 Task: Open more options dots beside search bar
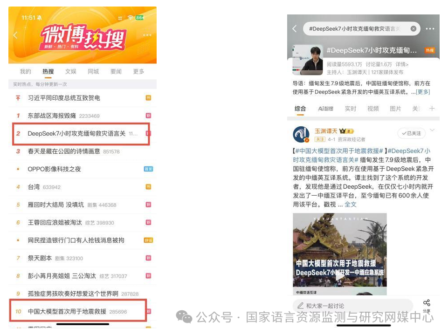click(x=430, y=28)
